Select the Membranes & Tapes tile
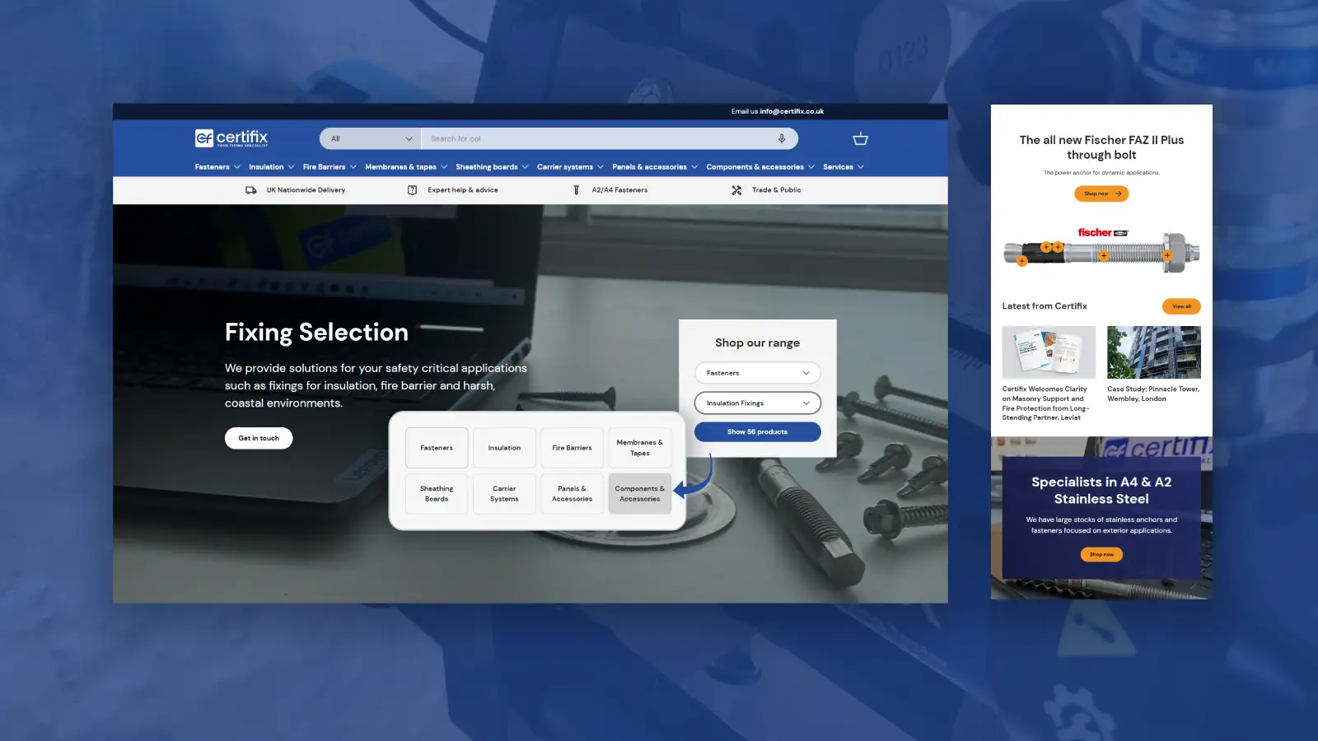The image size is (1318, 741). 640,448
